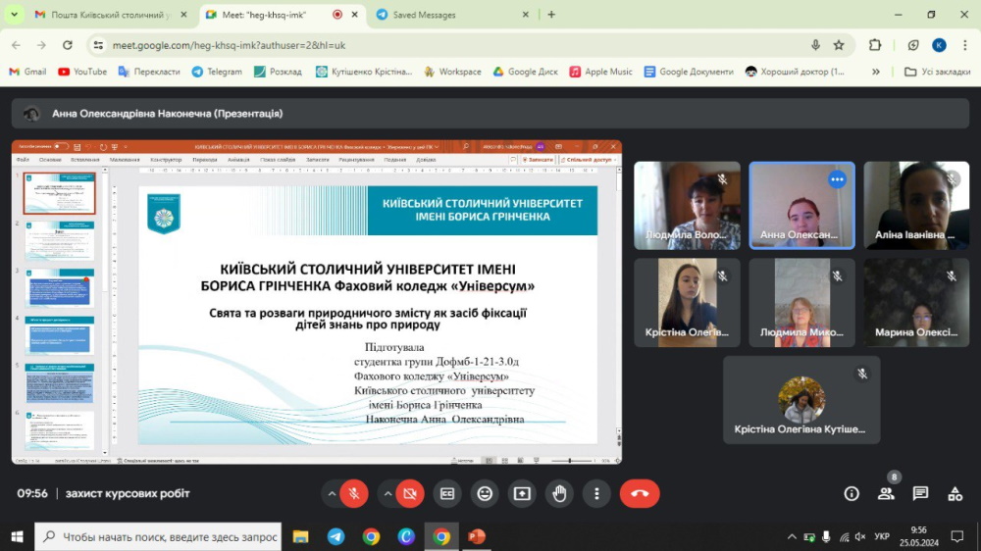Open the chat with everyone panel
The image size is (981, 551).
920,493
